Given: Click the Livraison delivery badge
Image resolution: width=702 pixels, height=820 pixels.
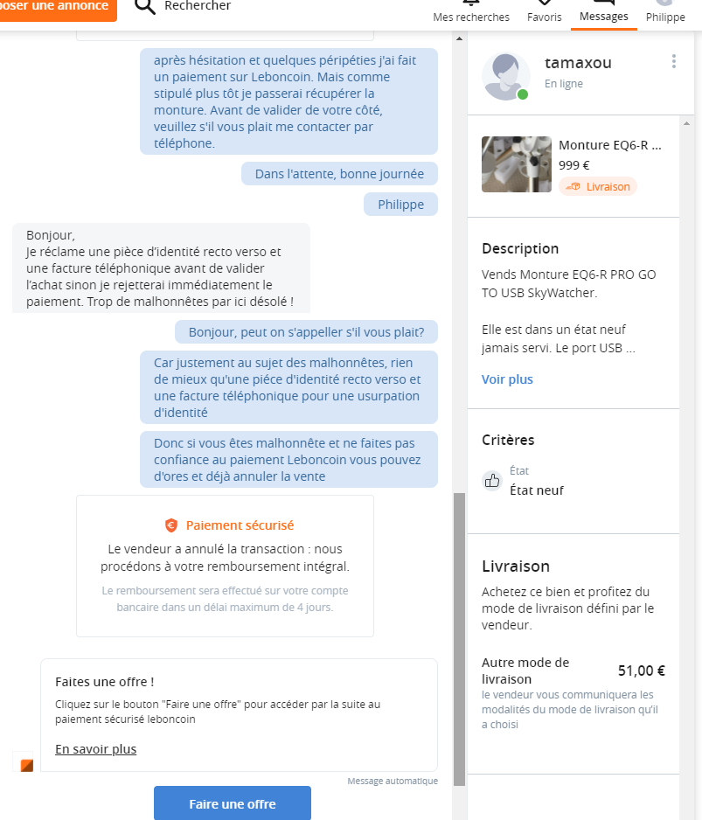Looking at the screenshot, I should [x=598, y=186].
